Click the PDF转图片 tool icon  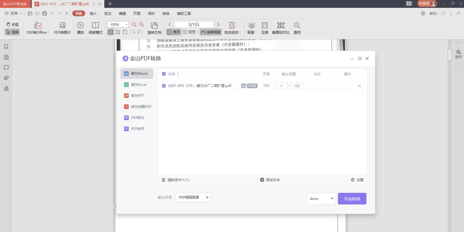(62, 26)
